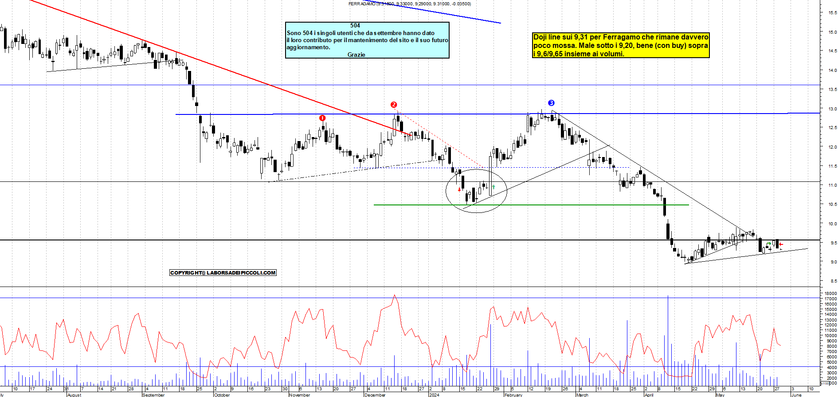Click the 'March' month label
Viewport: 838px width, 397px height.
pyautogui.click(x=582, y=395)
